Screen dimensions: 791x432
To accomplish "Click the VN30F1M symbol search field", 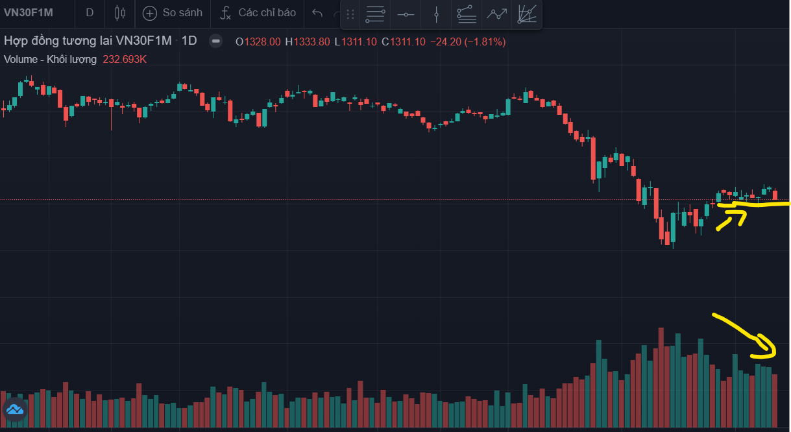I will (29, 13).
